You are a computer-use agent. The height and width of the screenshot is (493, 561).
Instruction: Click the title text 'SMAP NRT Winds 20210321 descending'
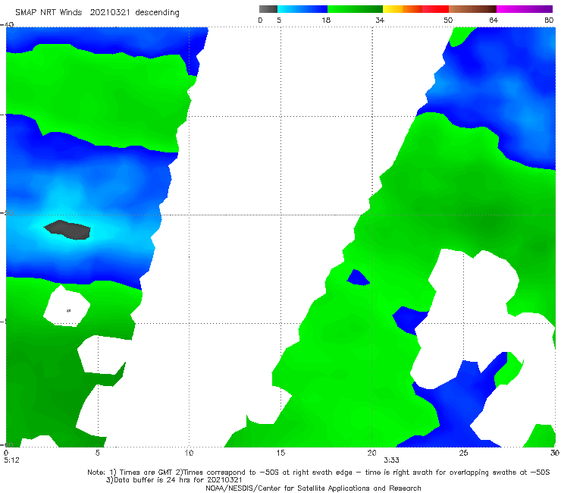(97, 13)
